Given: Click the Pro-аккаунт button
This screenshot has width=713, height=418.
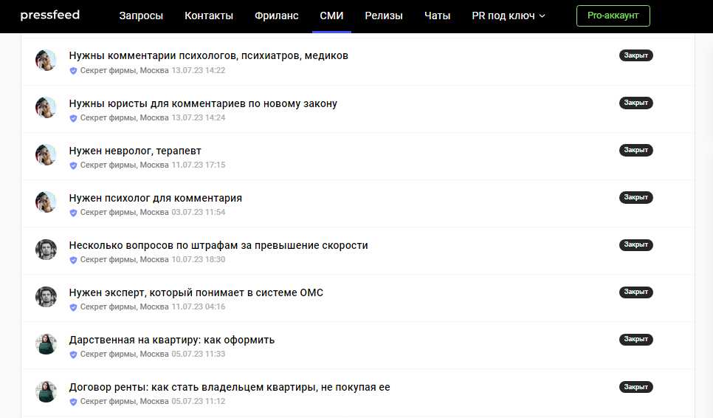Looking at the screenshot, I should point(613,16).
